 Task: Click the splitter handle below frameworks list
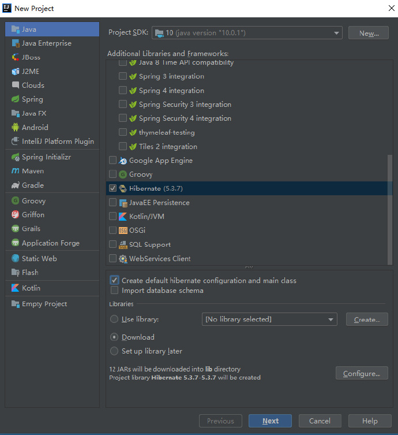point(249,267)
